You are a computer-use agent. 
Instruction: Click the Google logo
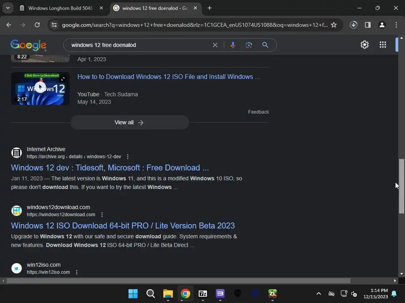[28, 45]
